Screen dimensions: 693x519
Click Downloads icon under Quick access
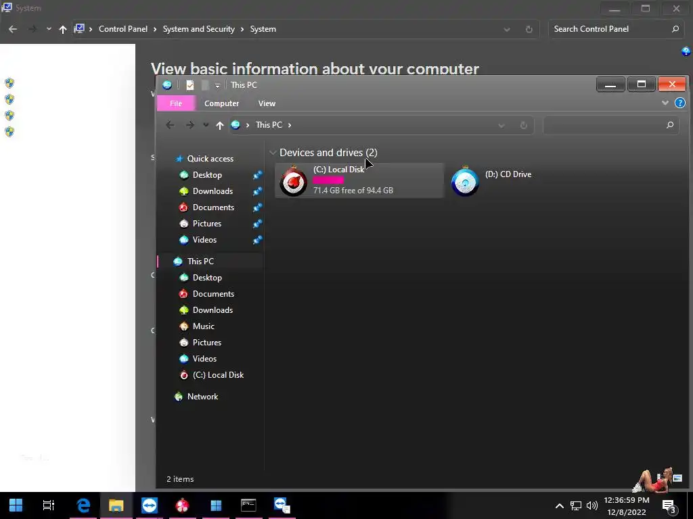pyautogui.click(x=184, y=191)
